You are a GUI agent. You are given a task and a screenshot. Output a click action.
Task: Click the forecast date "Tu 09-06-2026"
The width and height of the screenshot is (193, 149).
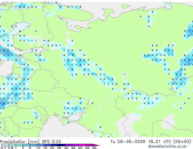tap(128, 142)
